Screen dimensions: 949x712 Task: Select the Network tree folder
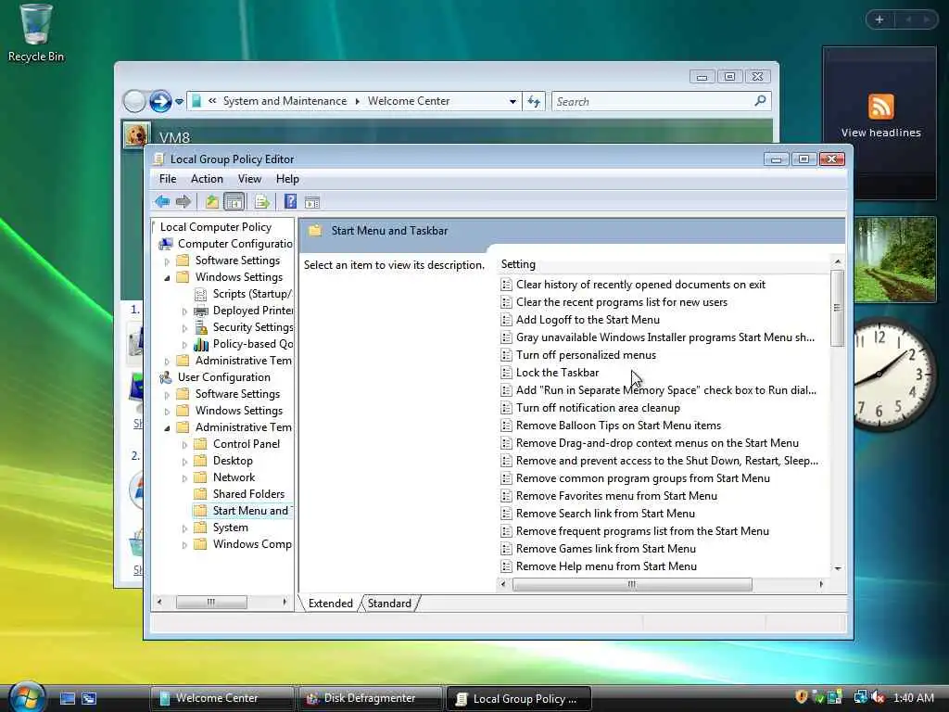click(x=234, y=477)
